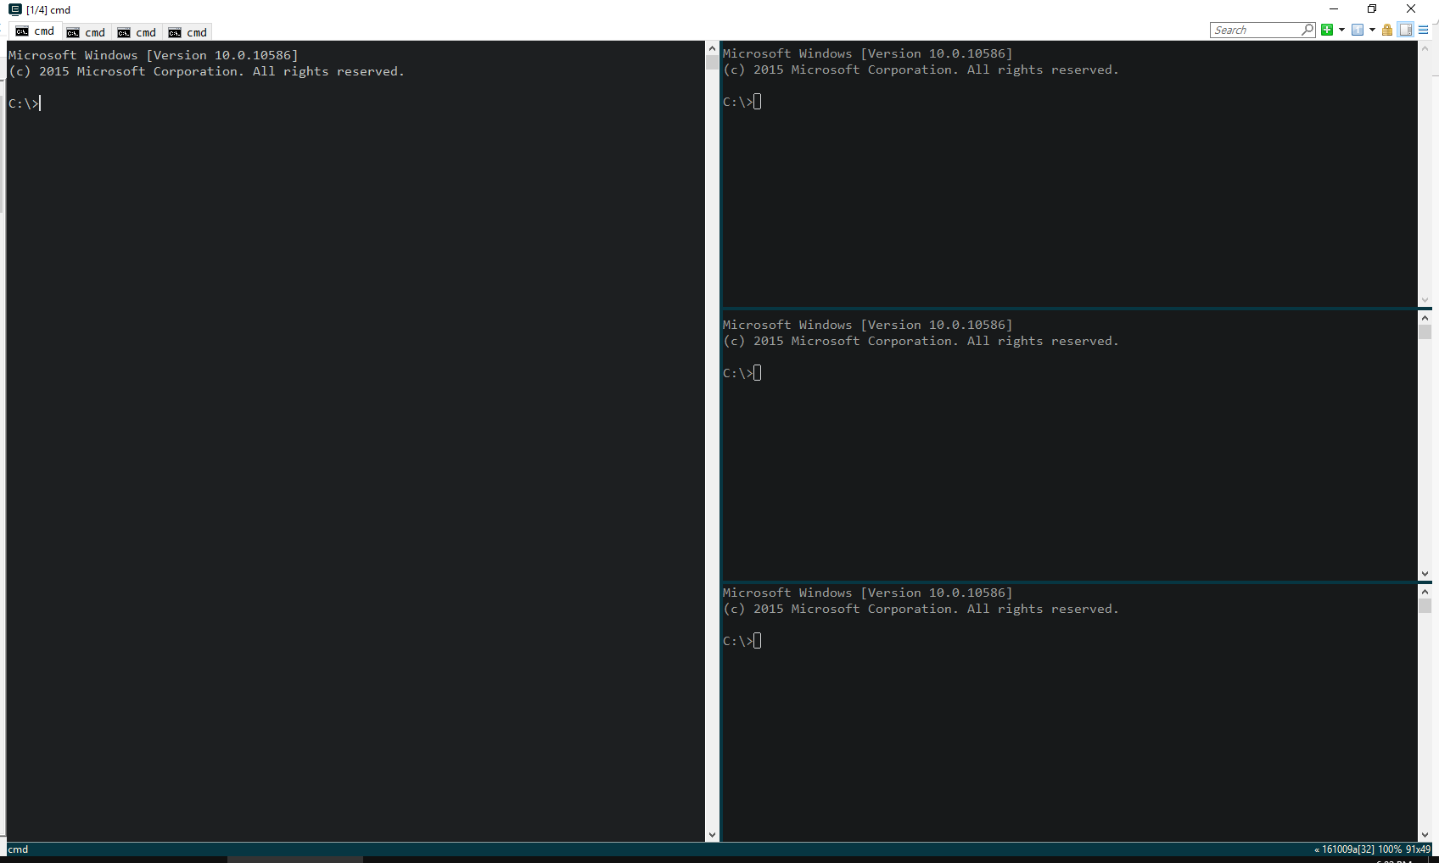Click the magnifier icon in the Search box
The image size is (1439, 863).
(x=1307, y=30)
